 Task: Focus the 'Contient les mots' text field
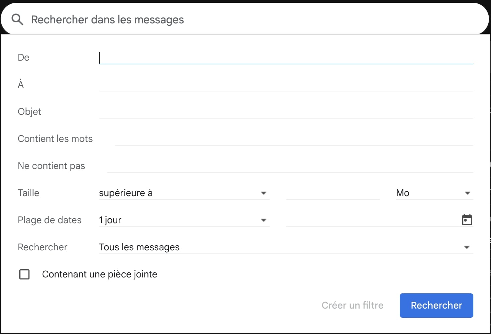294,139
